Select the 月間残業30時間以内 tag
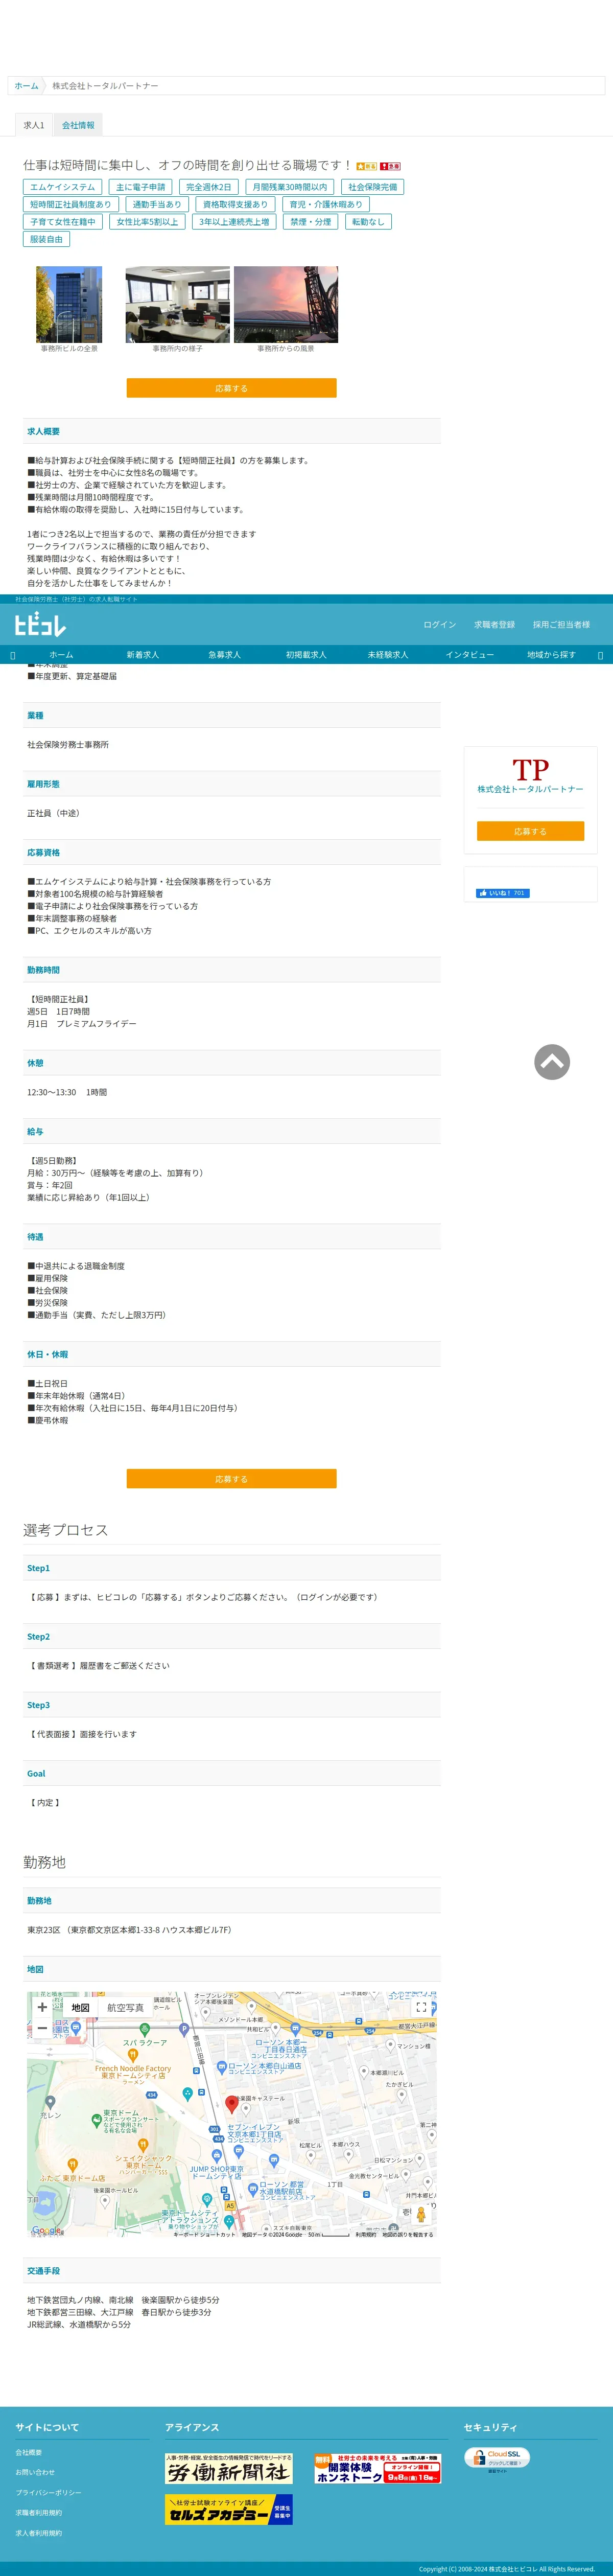The height and width of the screenshot is (2576, 613). 289,187
